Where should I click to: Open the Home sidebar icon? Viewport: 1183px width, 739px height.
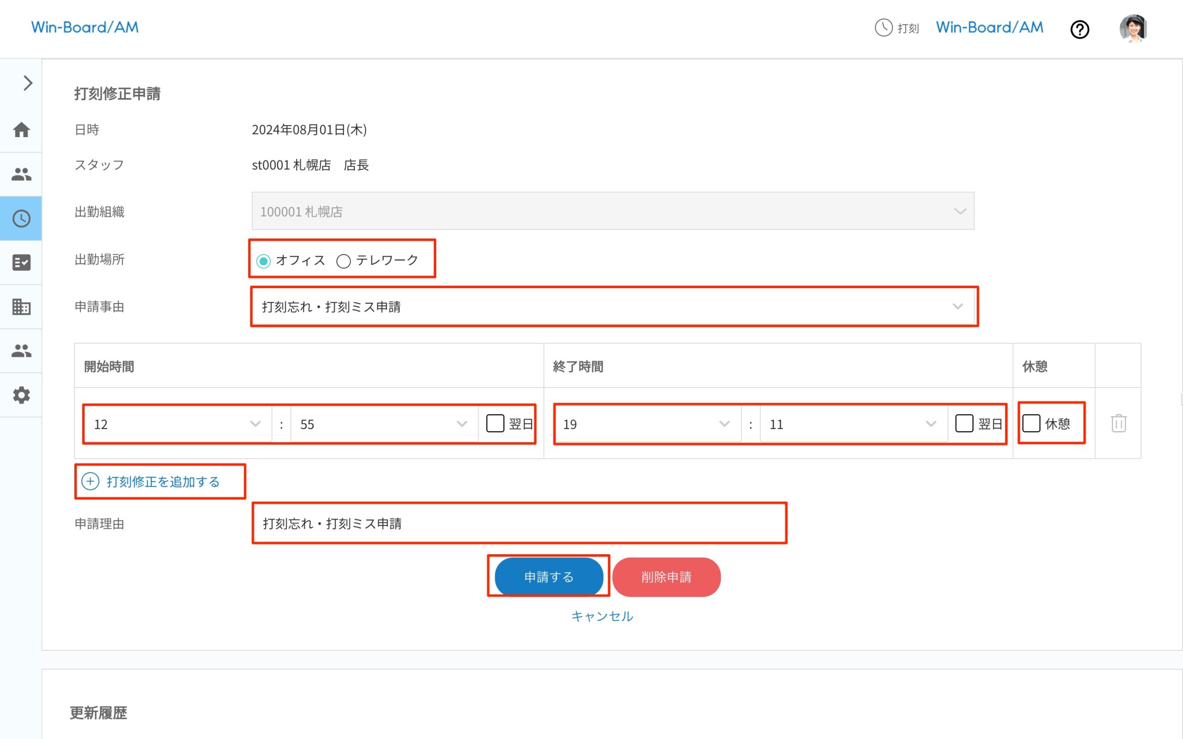tap(21, 129)
